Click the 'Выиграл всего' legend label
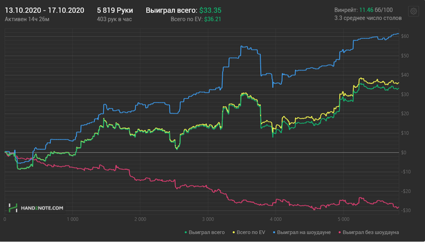This screenshot has width=425, height=242. (x=206, y=232)
